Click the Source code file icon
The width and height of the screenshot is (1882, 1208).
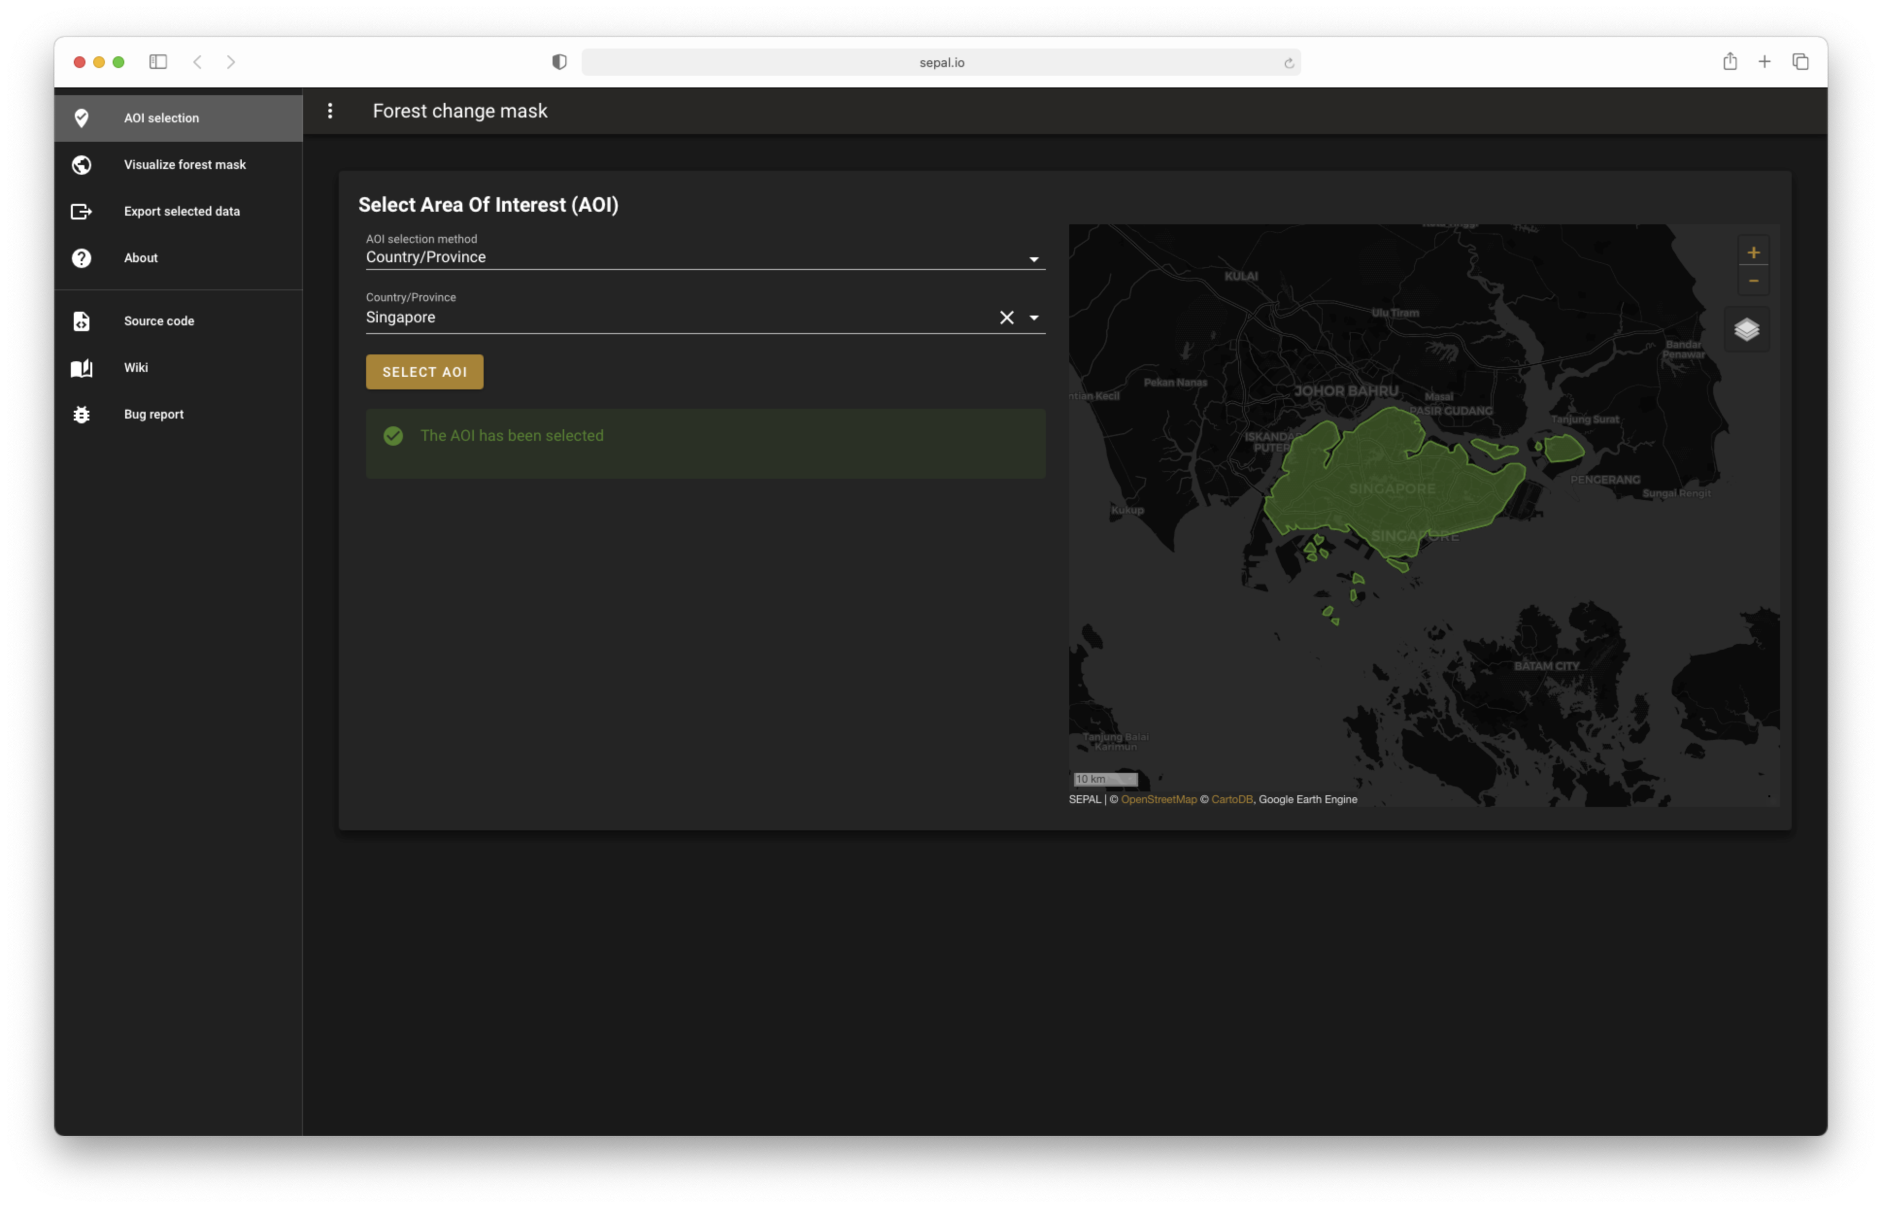tap(82, 321)
